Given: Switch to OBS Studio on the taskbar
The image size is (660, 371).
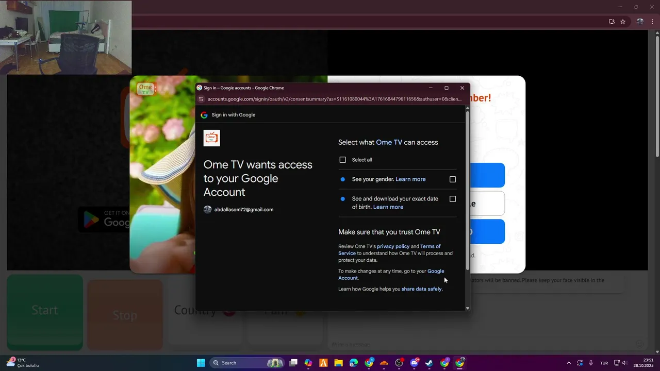Looking at the screenshot, I should pos(399,363).
